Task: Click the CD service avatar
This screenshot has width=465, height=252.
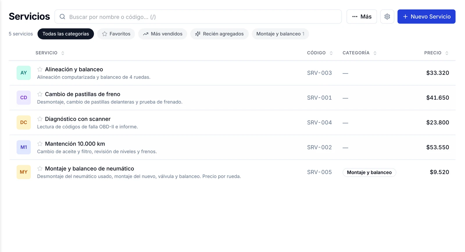Action: click(x=24, y=98)
